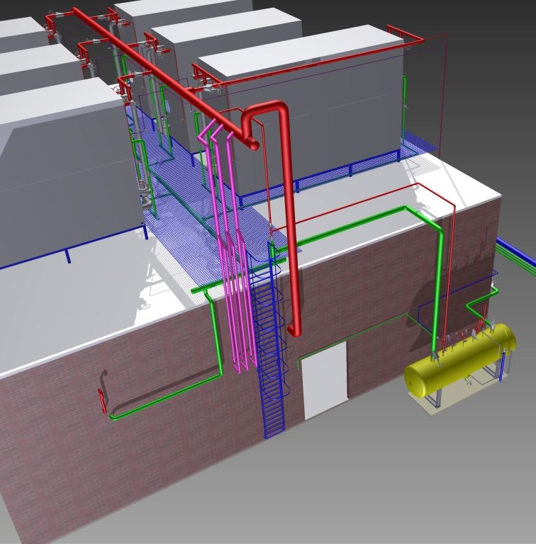The width and height of the screenshot is (536, 544).
Task: Click the blue pipes at the right edge
Action: [516, 254]
